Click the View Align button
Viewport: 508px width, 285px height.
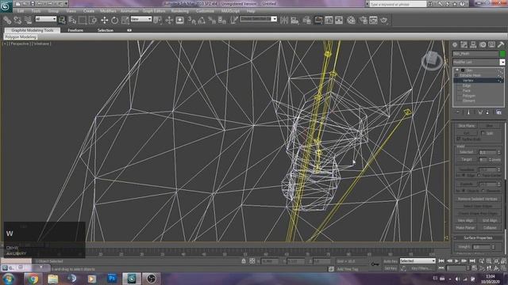(465, 220)
